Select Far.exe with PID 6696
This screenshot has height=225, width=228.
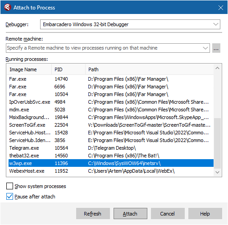click(x=111, y=87)
